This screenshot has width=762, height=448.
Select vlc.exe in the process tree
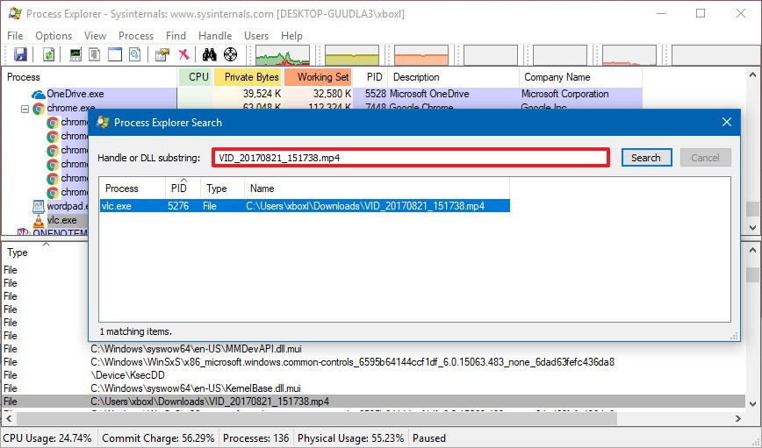(x=62, y=220)
